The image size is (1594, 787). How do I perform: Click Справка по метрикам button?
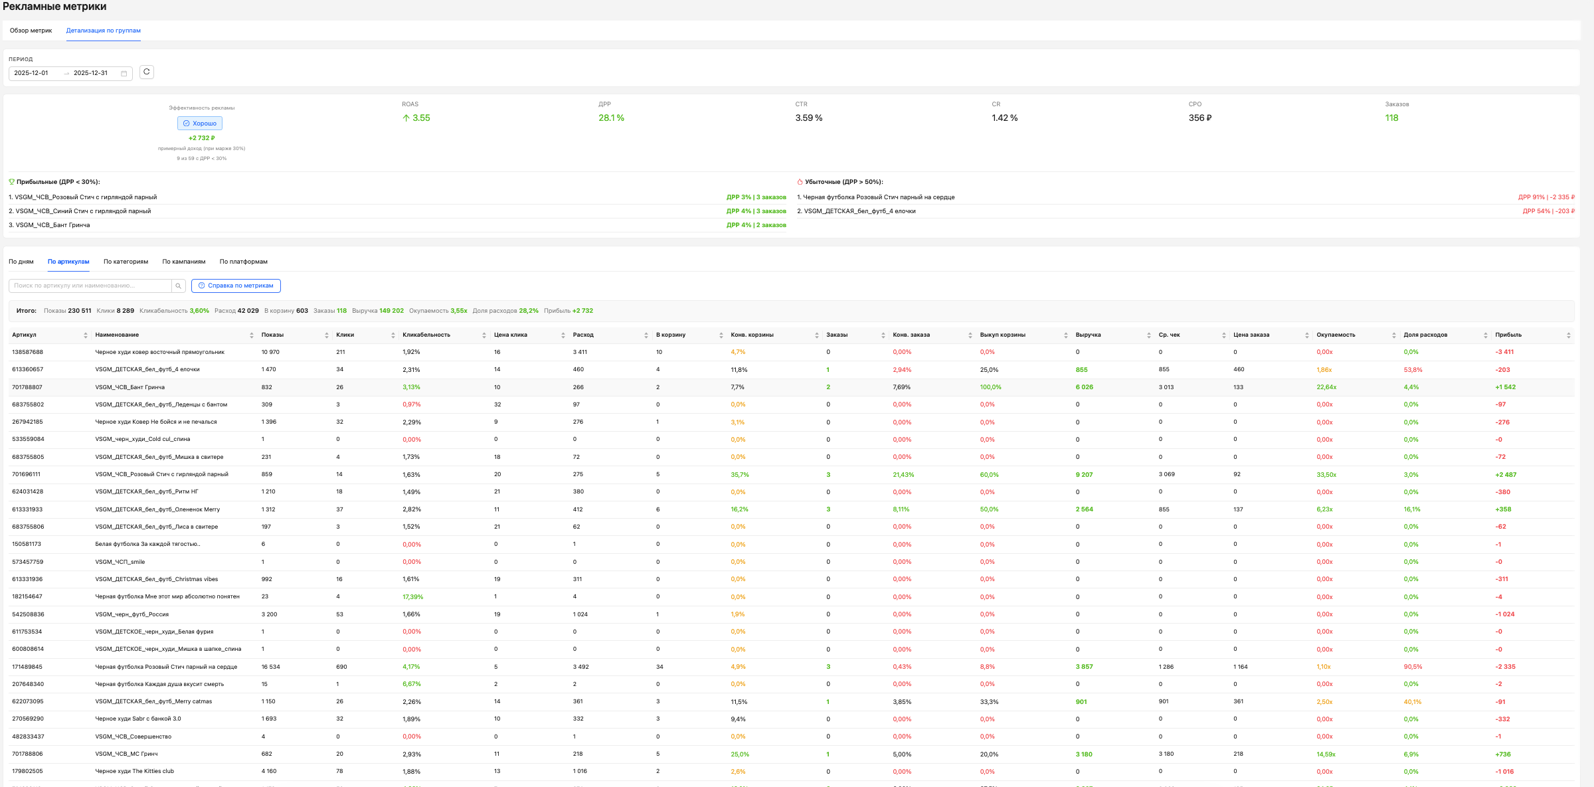tap(236, 286)
